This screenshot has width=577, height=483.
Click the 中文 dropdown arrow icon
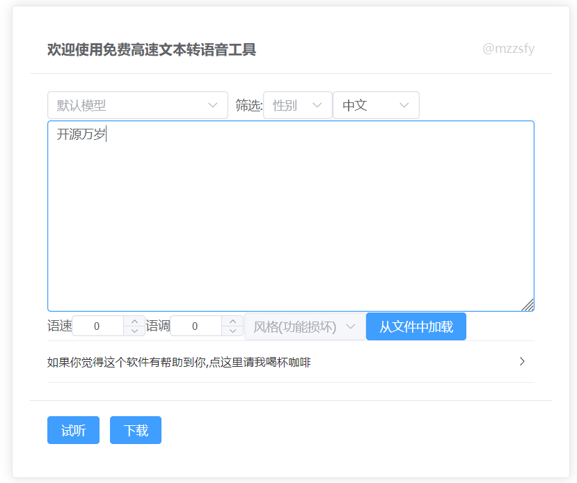[404, 104]
